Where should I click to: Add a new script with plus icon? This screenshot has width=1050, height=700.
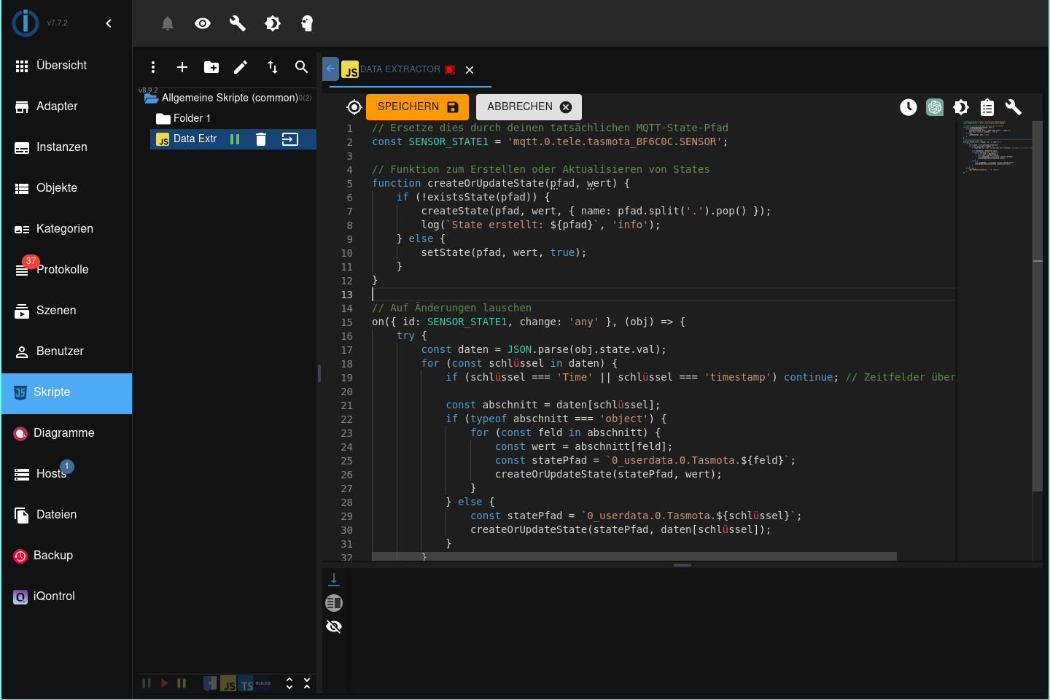(182, 67)
